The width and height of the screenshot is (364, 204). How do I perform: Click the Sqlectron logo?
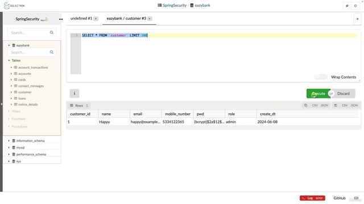pos(14,6)
